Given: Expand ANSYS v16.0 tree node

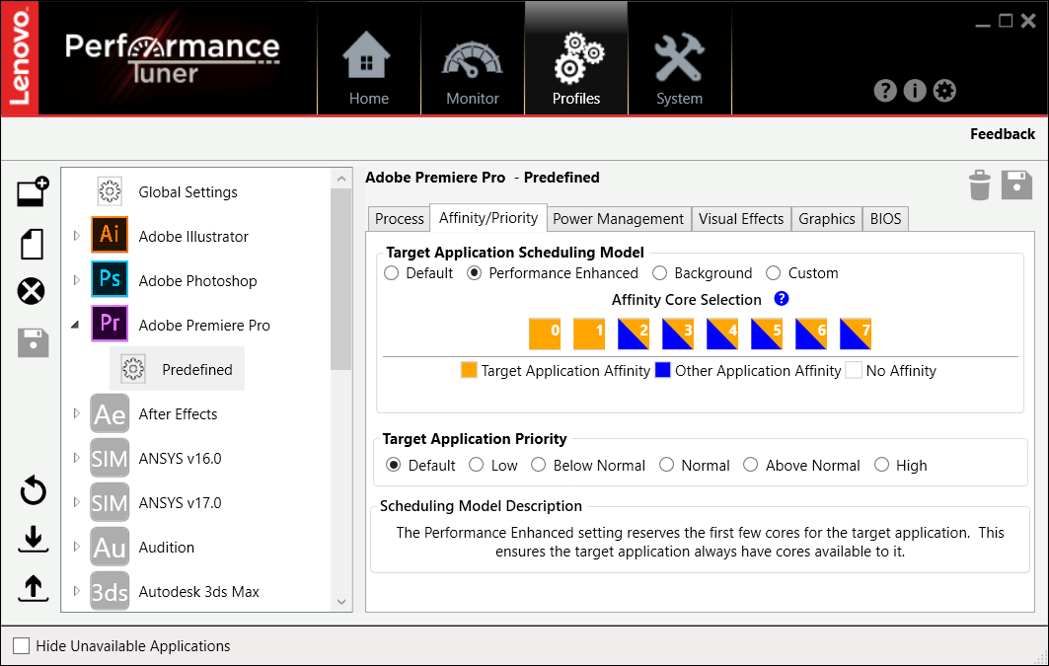Looking at the screenshot, I should click(x=76, y=458).
